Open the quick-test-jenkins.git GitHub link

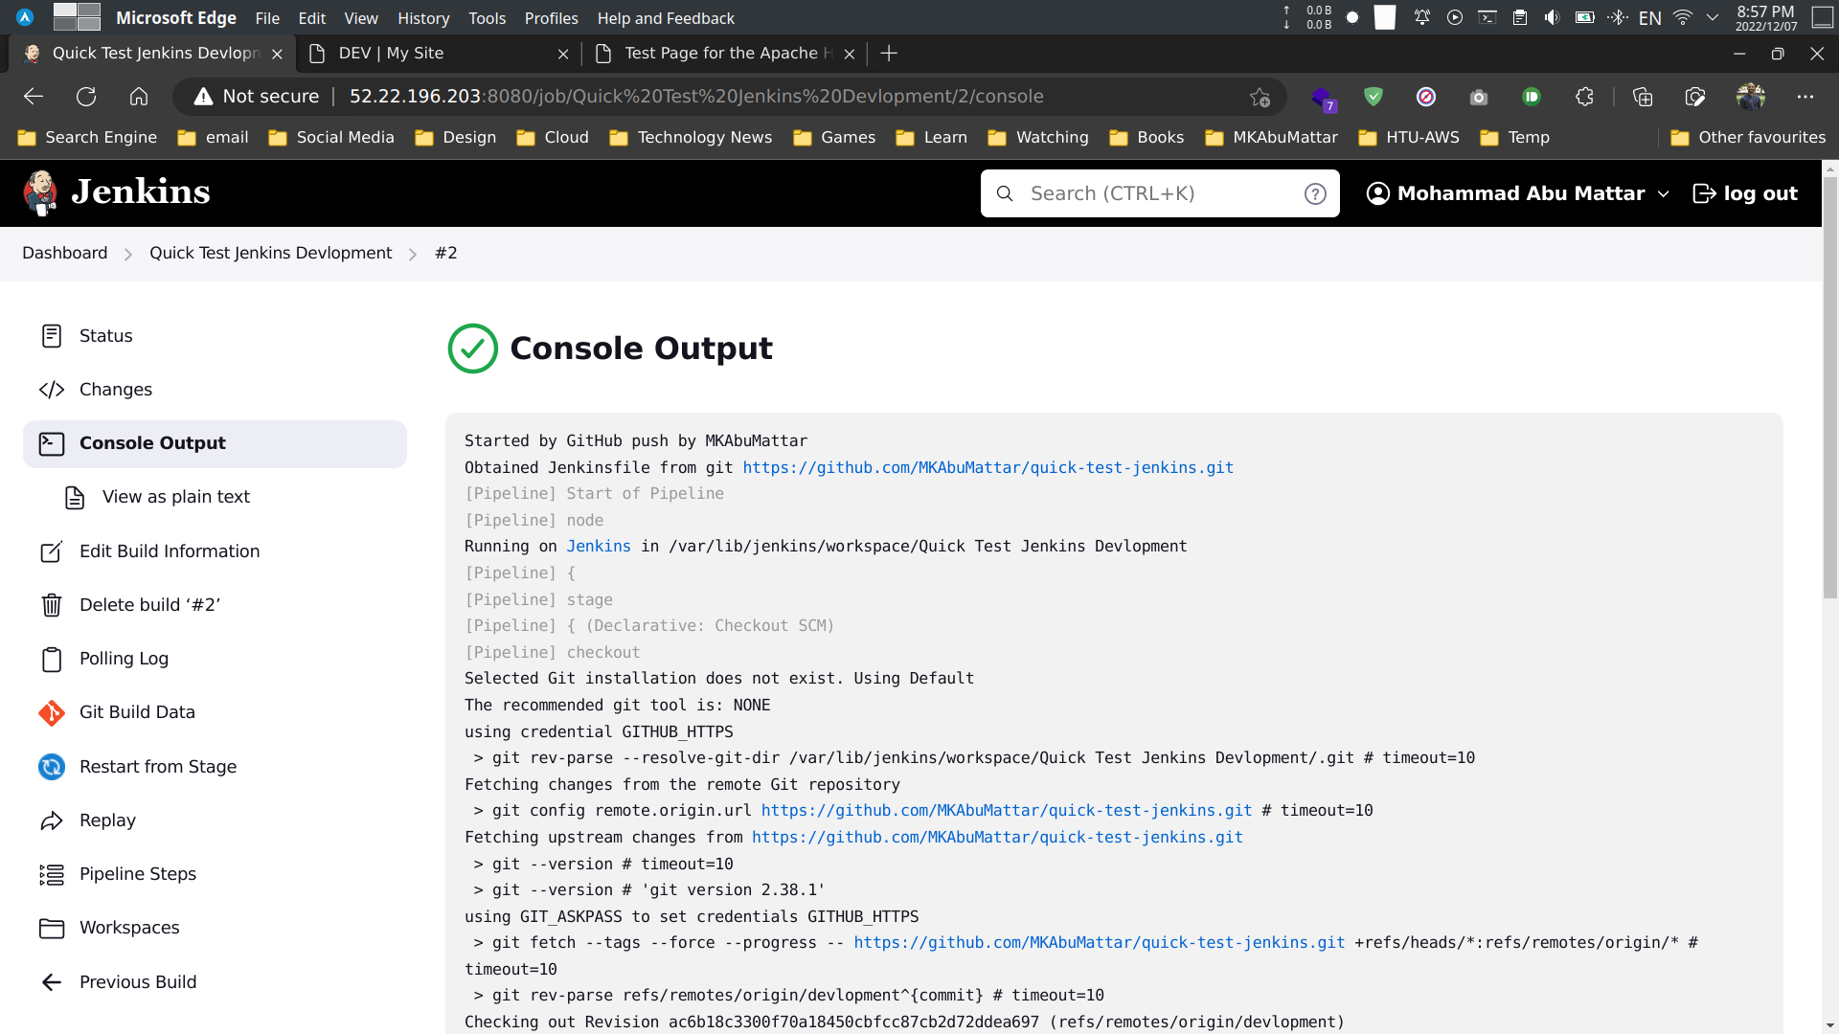click(x=988, y=467)
